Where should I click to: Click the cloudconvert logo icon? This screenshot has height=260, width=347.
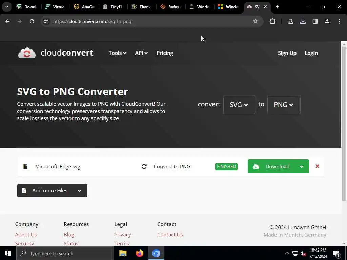(27, 53)
